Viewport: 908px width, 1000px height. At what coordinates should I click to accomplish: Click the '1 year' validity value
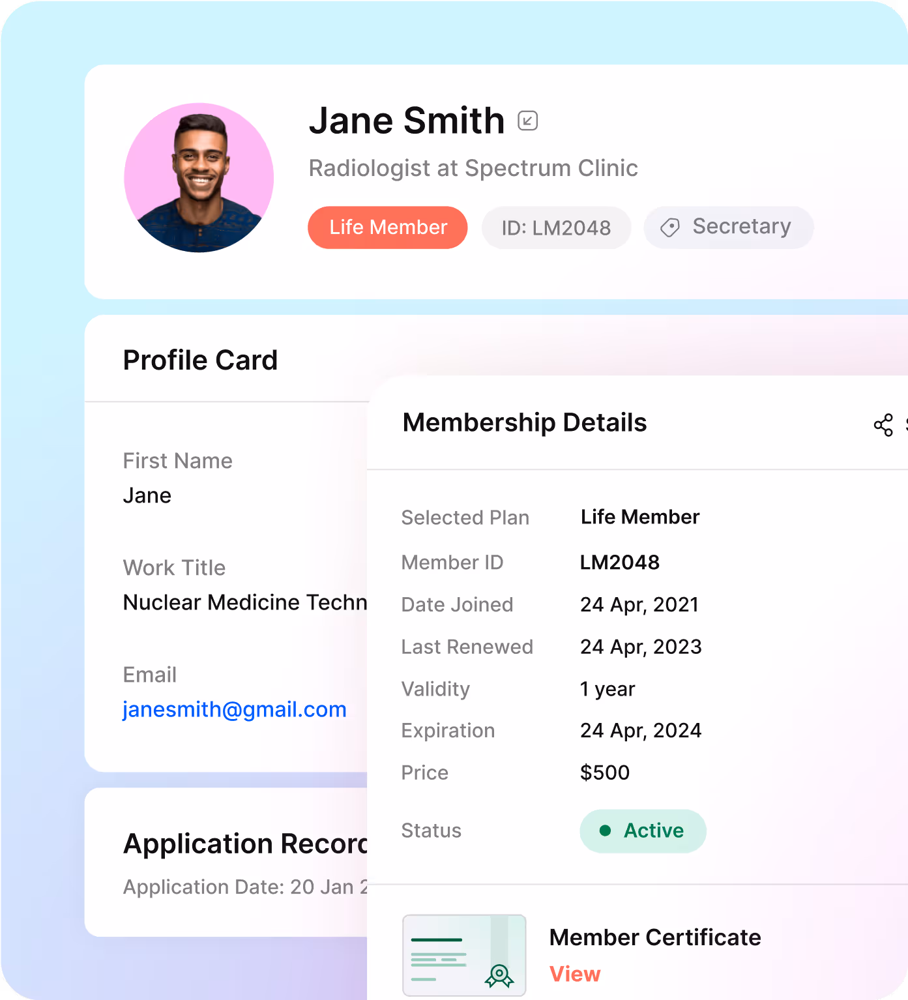pos(608,689)
